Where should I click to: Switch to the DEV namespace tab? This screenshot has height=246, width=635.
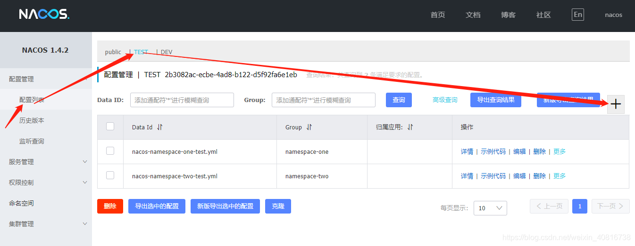[x=167, y=52]
